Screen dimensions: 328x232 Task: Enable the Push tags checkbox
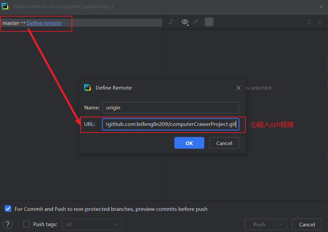coord(27,224)
